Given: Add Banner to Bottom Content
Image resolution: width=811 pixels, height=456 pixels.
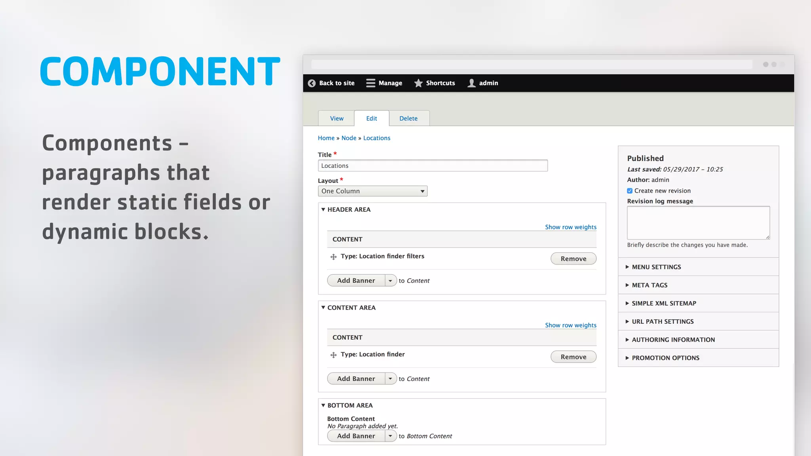Looking at the screenshot, I should tap(356, 436).
